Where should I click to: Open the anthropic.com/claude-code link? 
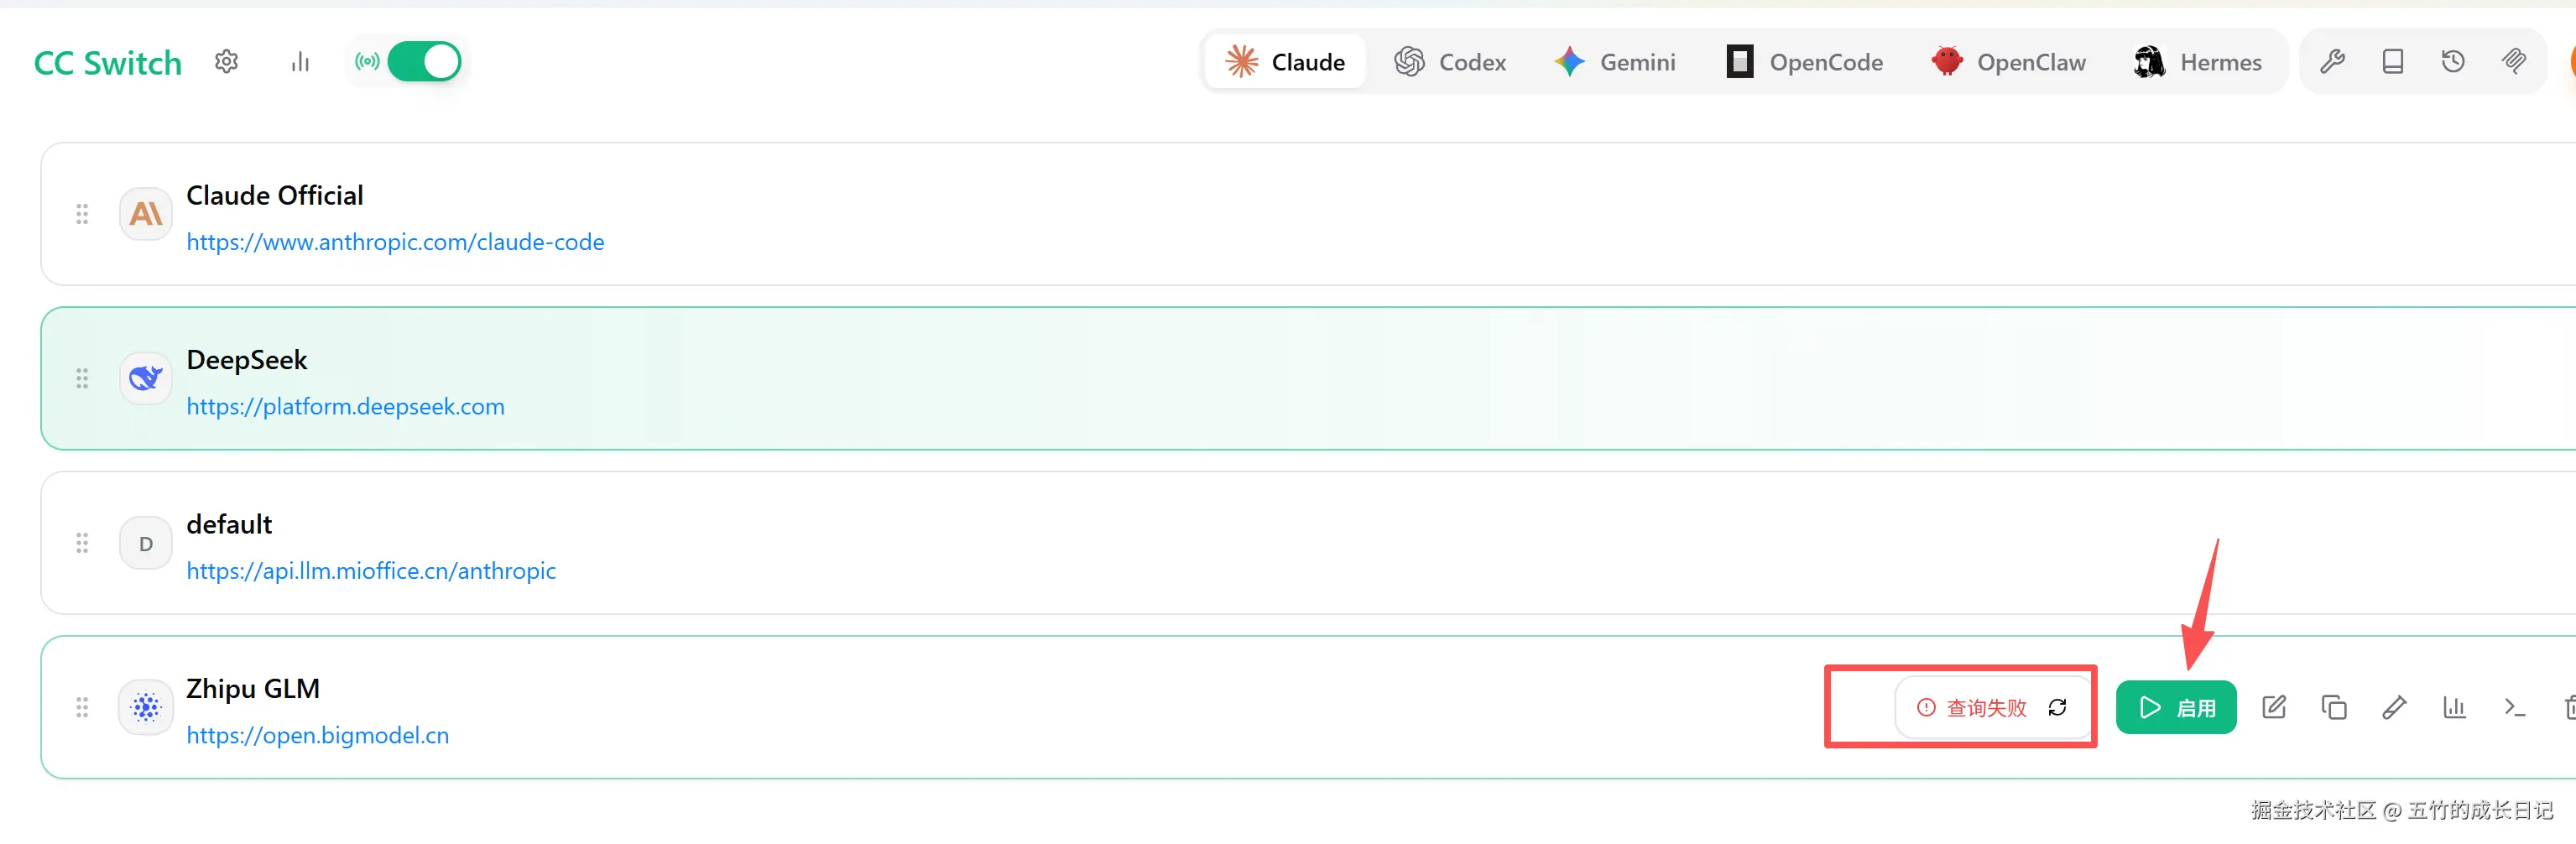[x=395, y=242]
